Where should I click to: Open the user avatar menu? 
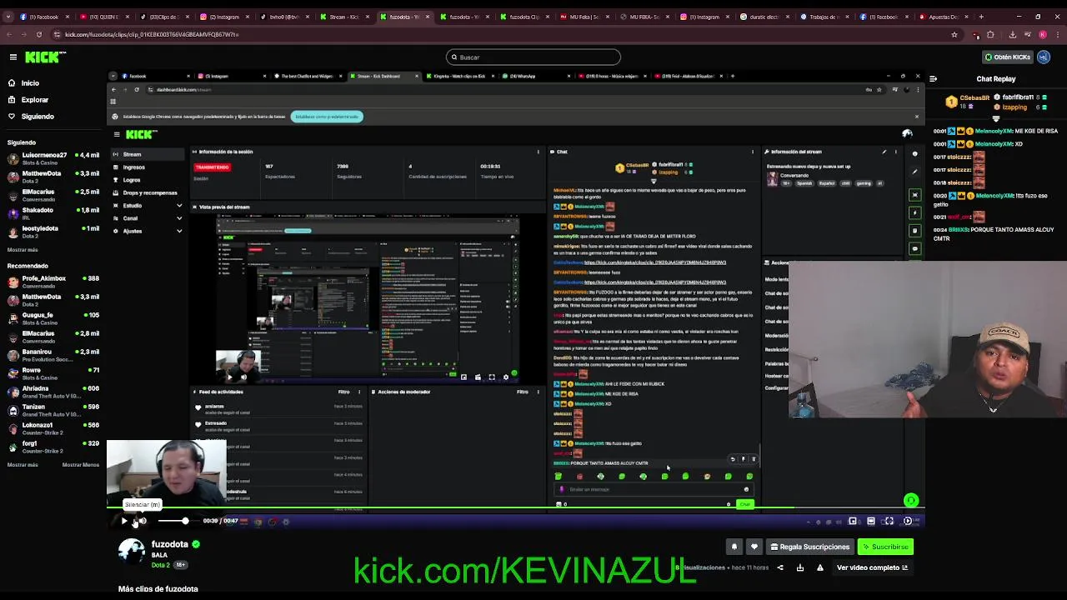pos(1044,57)
